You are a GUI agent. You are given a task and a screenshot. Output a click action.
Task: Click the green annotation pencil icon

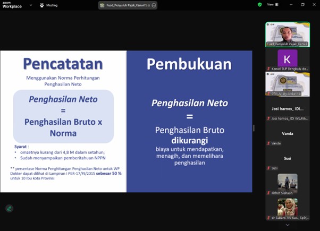point(9,209)
